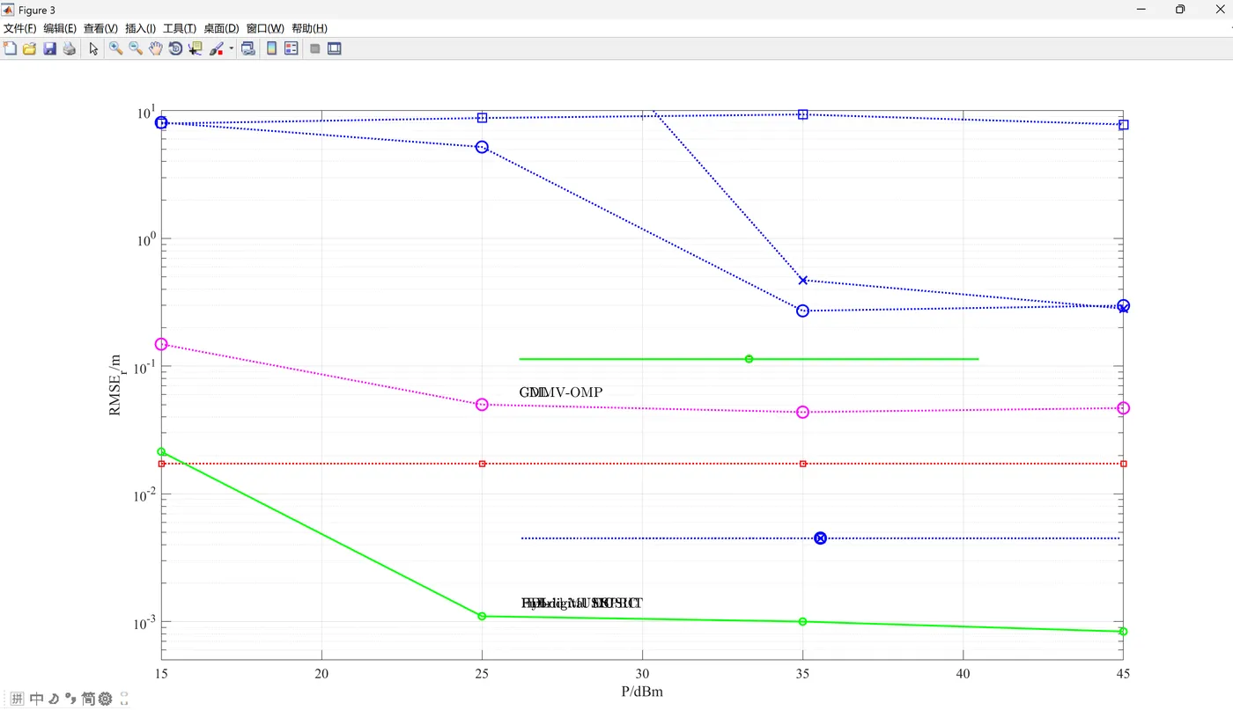Activate the Zoom In magnifier tool
This screenshot has height=710, width=1233.
115,48
